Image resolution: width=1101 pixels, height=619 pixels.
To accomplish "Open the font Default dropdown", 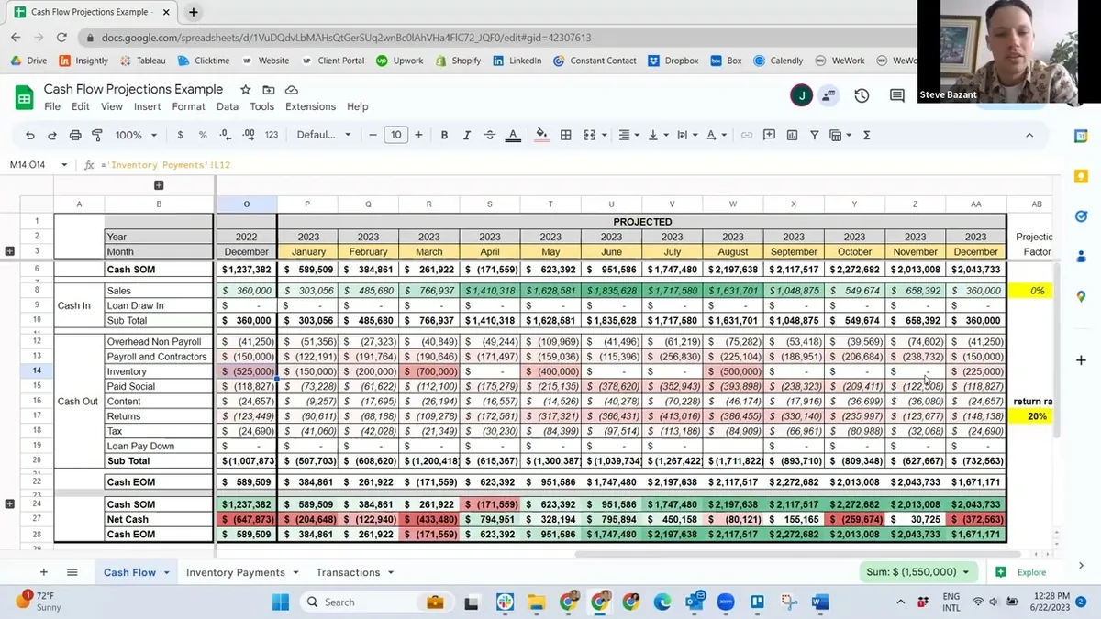I will pyautogui.click(x=324, y=135).
